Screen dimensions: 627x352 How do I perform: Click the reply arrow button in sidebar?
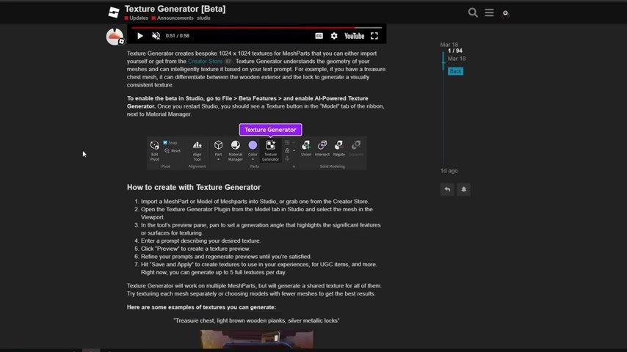click(447, 189)
